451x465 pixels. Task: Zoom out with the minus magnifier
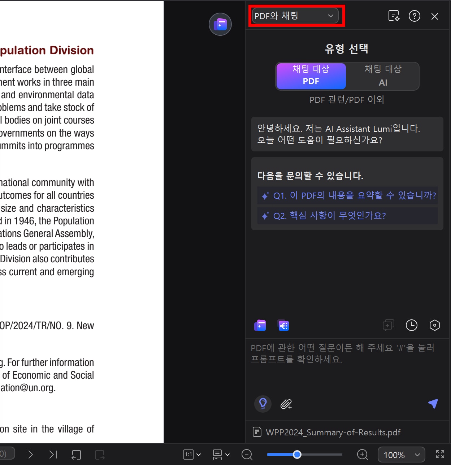tap(247, 455)
